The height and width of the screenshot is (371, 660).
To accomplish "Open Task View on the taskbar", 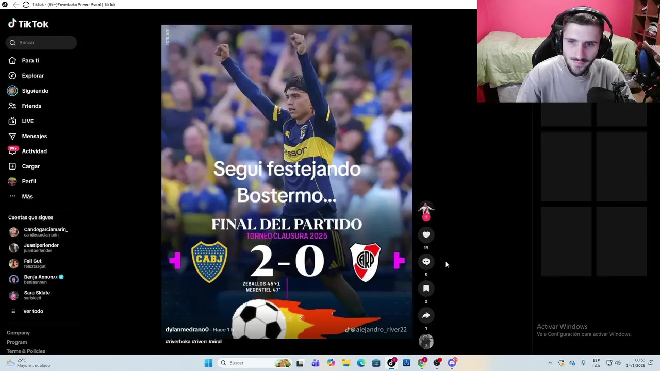I will [300, 363].
